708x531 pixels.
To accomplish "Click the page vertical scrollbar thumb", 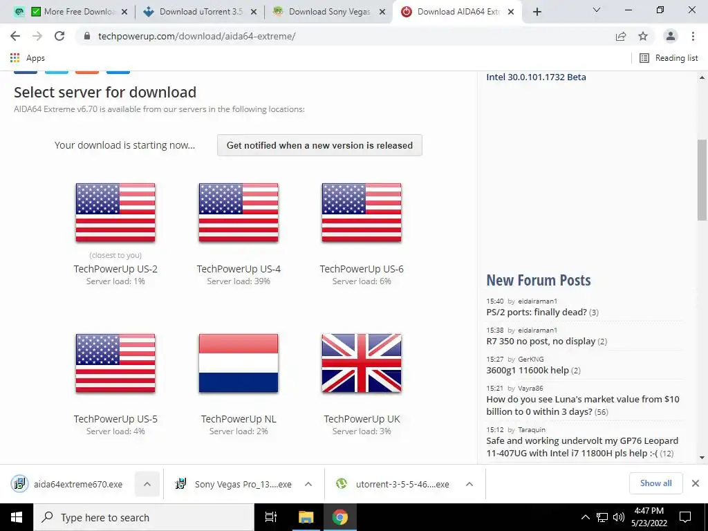I will (x=702, y=179).
